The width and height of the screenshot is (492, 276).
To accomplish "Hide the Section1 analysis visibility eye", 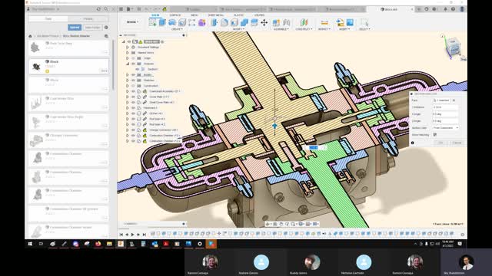I will tap(138, 69).
